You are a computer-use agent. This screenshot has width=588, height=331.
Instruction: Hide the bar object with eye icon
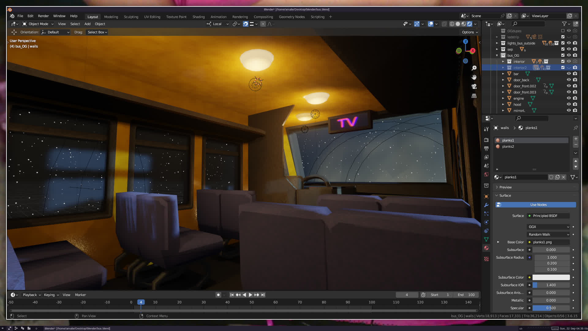click(x=569, y=74)
